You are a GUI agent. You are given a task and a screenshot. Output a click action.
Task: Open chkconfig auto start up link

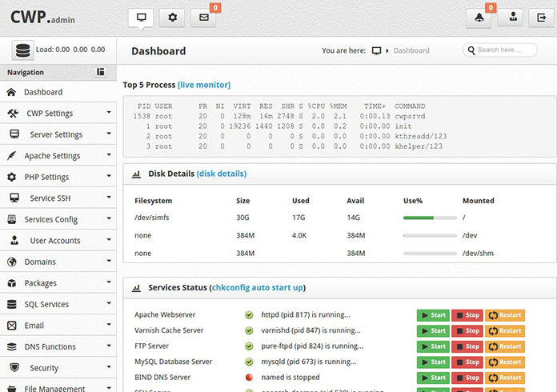(258, 287)
